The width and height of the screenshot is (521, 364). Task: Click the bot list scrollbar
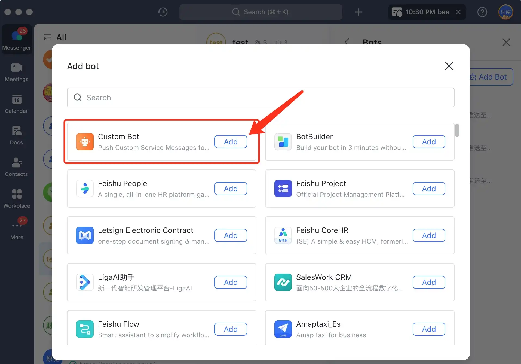click(457, 130)
